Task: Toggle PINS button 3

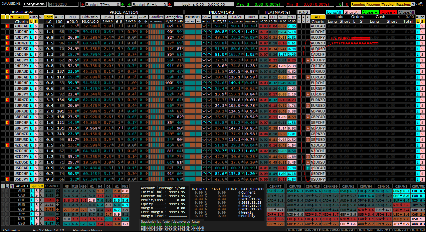Action: (308, 17)
